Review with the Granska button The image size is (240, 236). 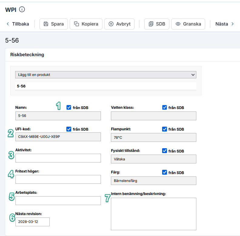coord(188,24)
